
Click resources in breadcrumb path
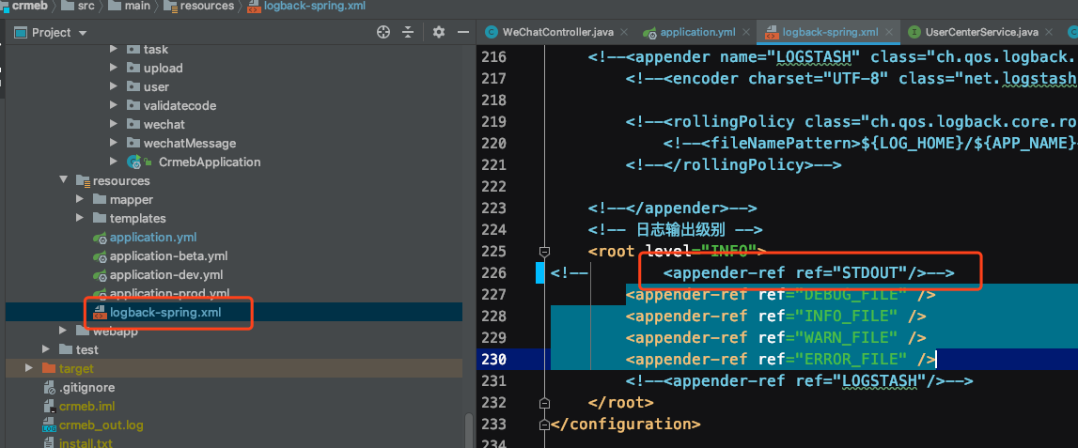(x=207, y=7)
